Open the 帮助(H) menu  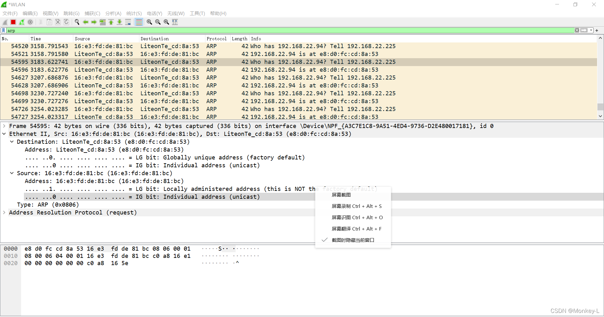coord(218,14)
